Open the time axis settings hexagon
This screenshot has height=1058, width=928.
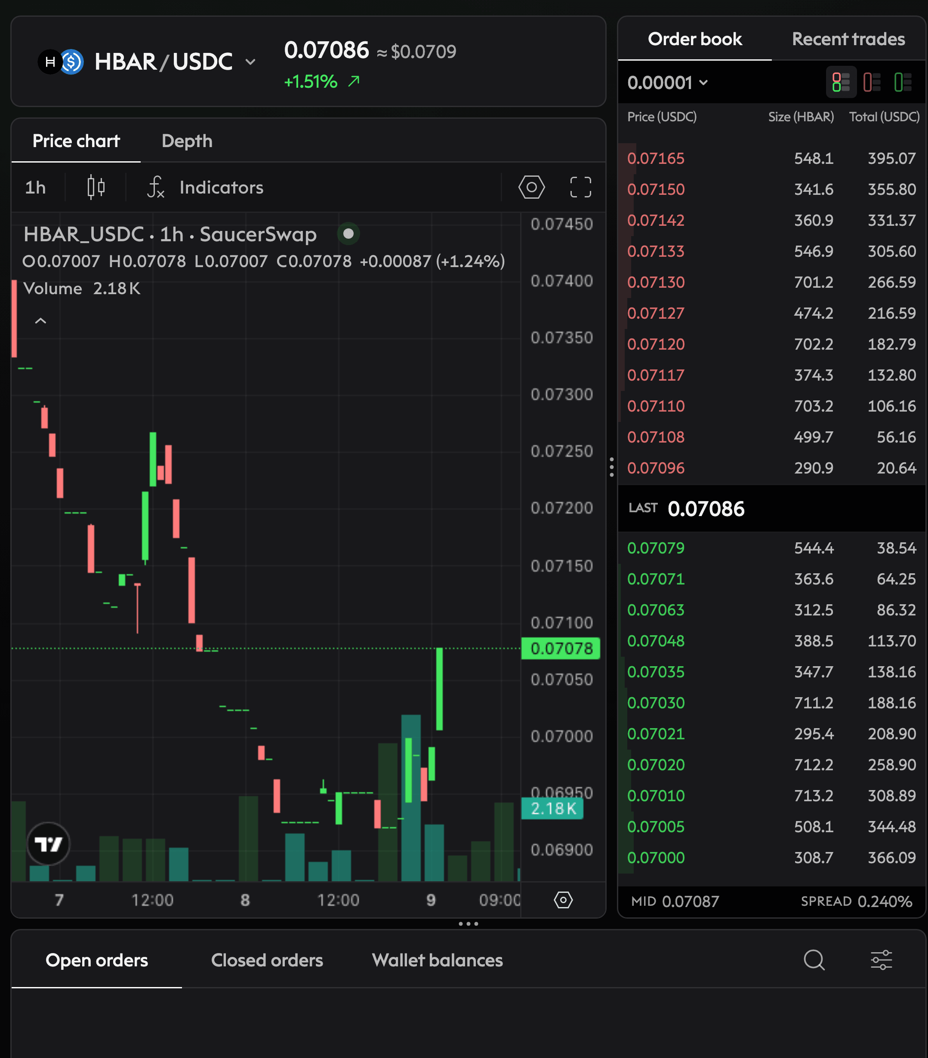(x=563, y=900)
